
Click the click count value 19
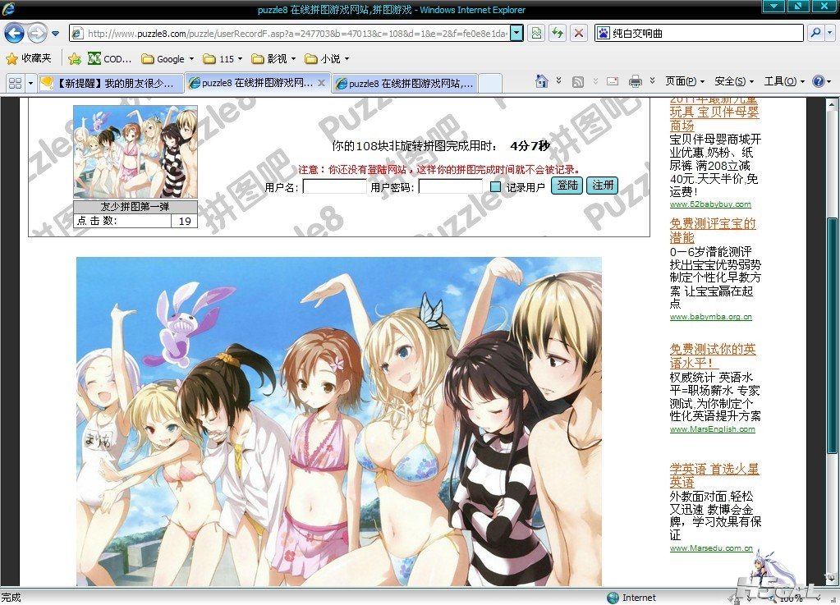point(185,221)
